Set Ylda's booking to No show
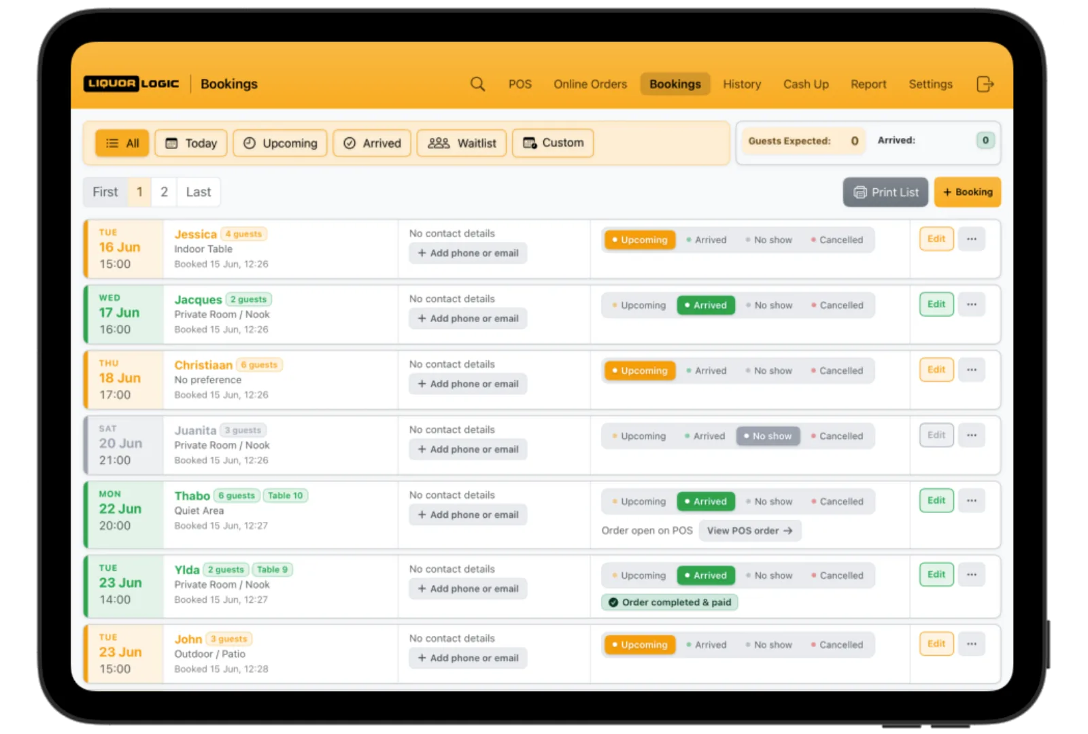1088x734 pixels. coord(769,576)
